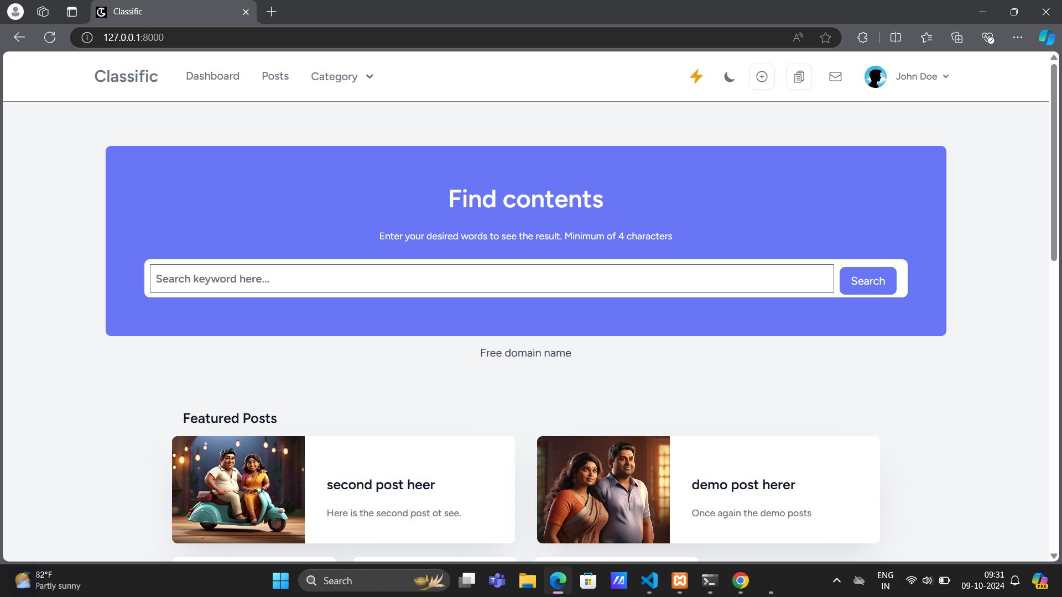This screenshot has height=597, width=1062.
Task: Expand the Category dropdown menu
Action: (342, 76)
